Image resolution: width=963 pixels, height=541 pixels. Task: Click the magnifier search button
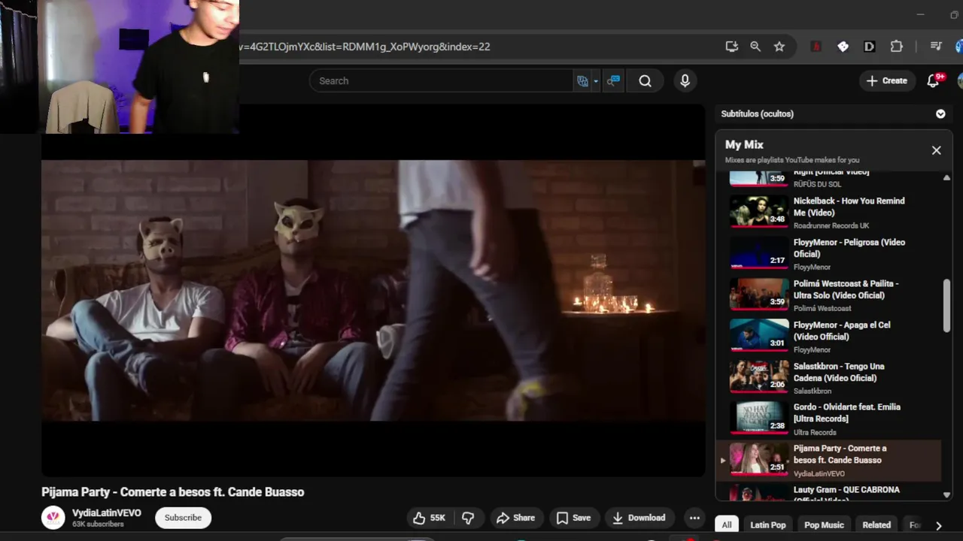click(x=645, y=81)
